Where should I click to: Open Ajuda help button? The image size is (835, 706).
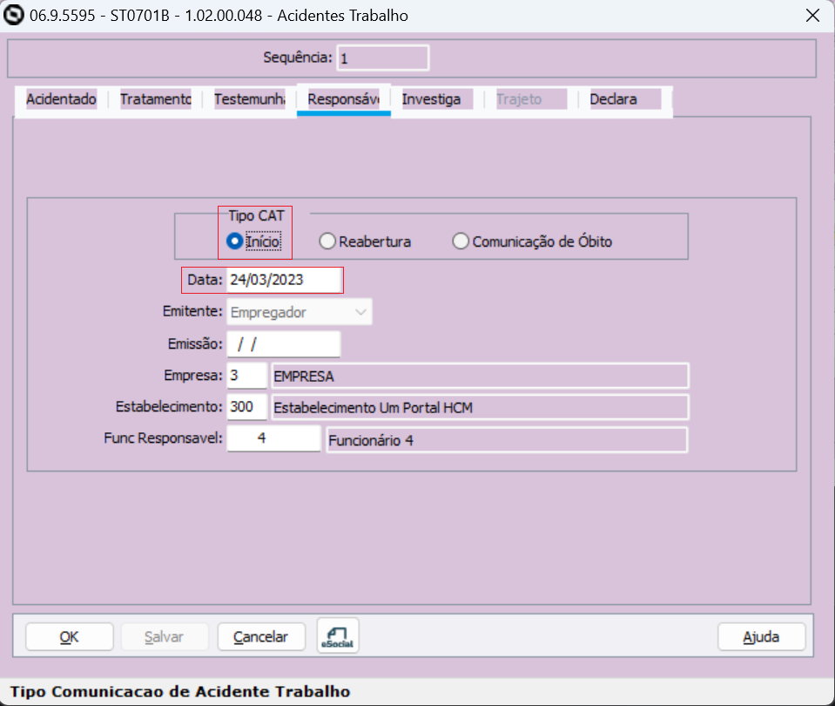pos(761,636)
